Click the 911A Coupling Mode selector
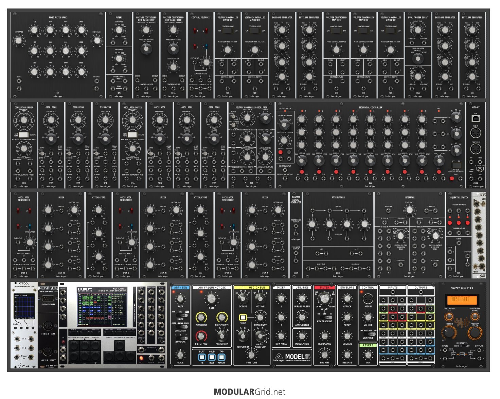Image resolution: width=500 pixels, height=399 pixels. 418,58
